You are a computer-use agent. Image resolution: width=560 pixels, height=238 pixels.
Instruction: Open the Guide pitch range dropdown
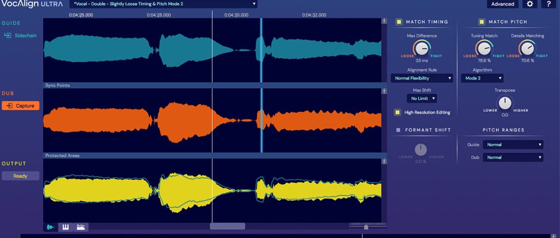(x=513, y=144)
